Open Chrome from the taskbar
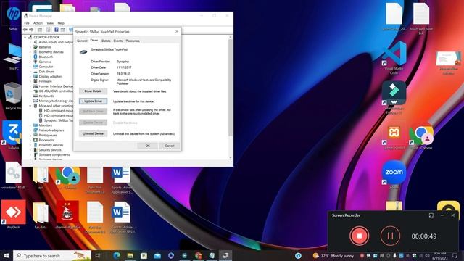 coord(198,255)
